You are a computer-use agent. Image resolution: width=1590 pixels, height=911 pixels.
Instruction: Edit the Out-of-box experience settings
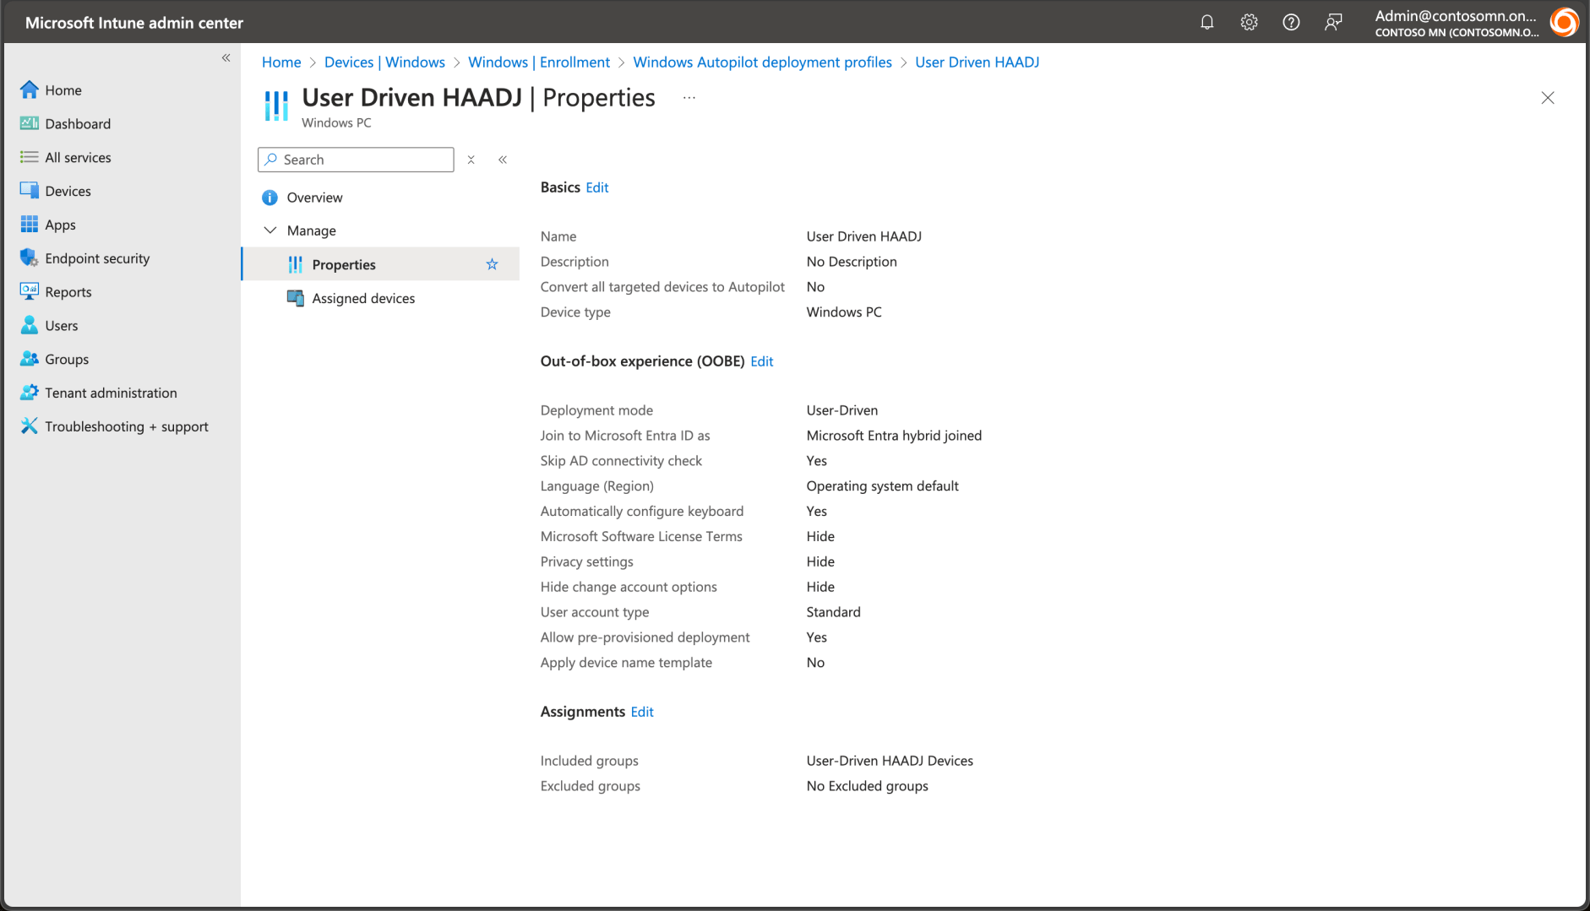point(761,361)
